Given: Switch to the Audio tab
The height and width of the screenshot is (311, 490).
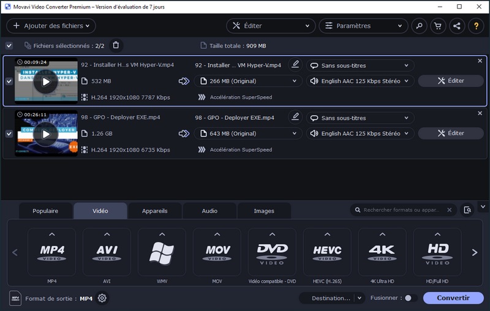Looking at the screenshot, I should (x=209, y=211).
